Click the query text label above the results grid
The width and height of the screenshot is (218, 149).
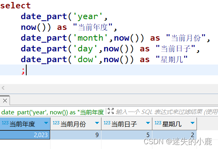53,112
